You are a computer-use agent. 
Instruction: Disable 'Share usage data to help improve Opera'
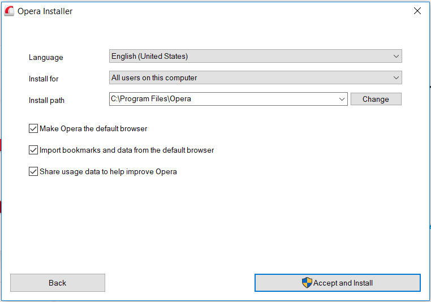[x=33, y=171]
